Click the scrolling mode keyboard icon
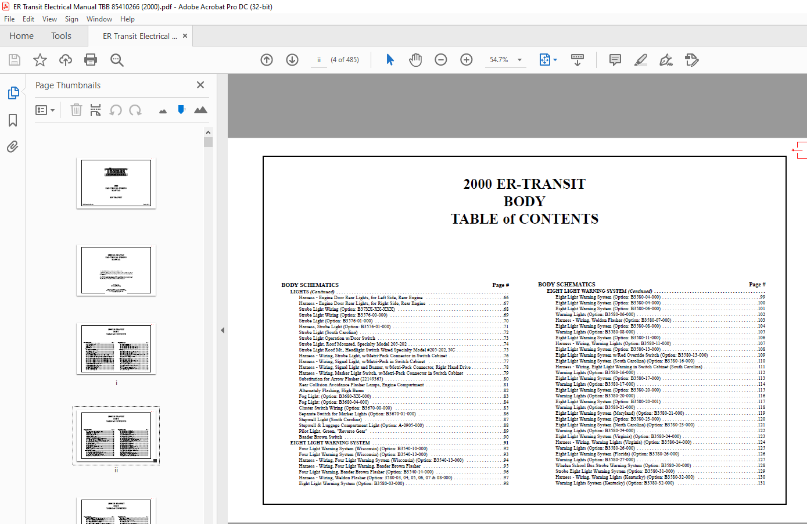Screen dimensions: 807x524 pyautogui.click(x=578, y=60)
